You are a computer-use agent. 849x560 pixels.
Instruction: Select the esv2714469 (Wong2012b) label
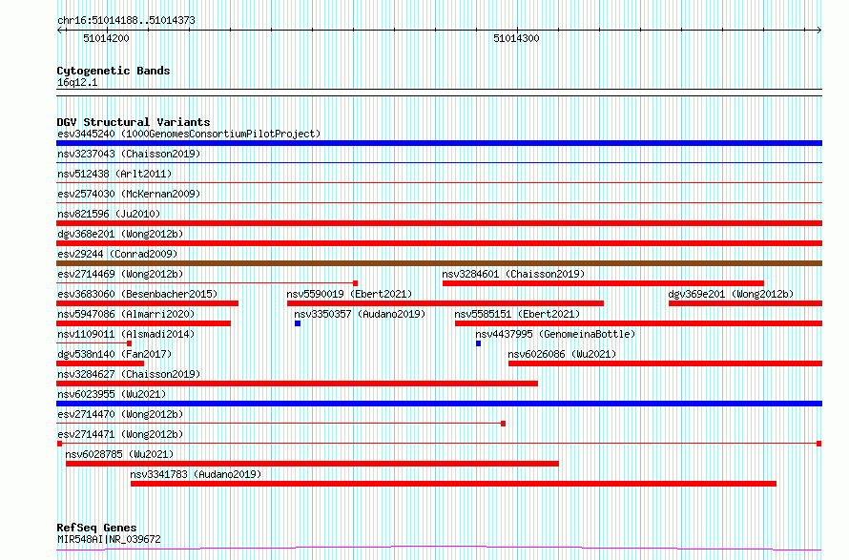point(120,274)
